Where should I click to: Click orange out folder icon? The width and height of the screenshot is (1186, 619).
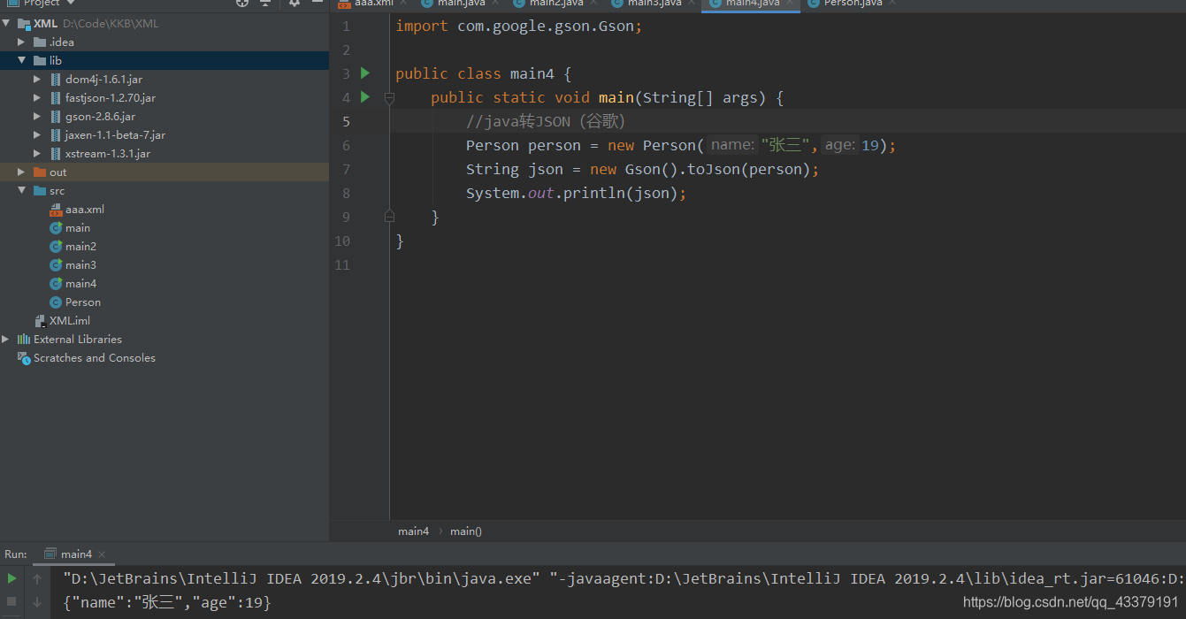pyautogui.click(x=40, y=172)
